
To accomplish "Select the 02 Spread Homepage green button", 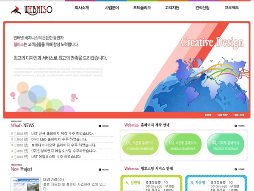I will pos(183,145).
